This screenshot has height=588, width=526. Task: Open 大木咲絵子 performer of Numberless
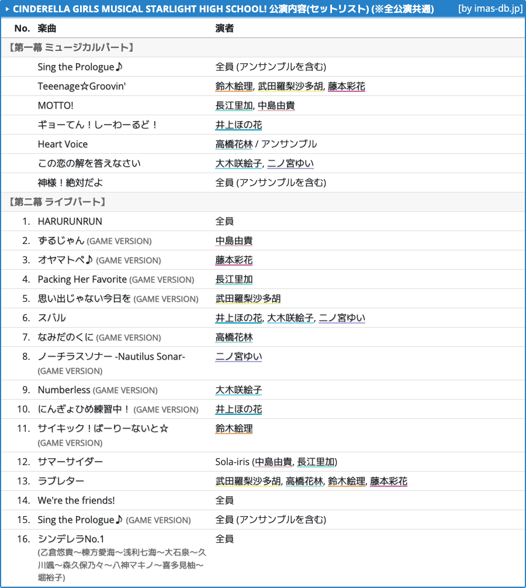coord(238,390)
